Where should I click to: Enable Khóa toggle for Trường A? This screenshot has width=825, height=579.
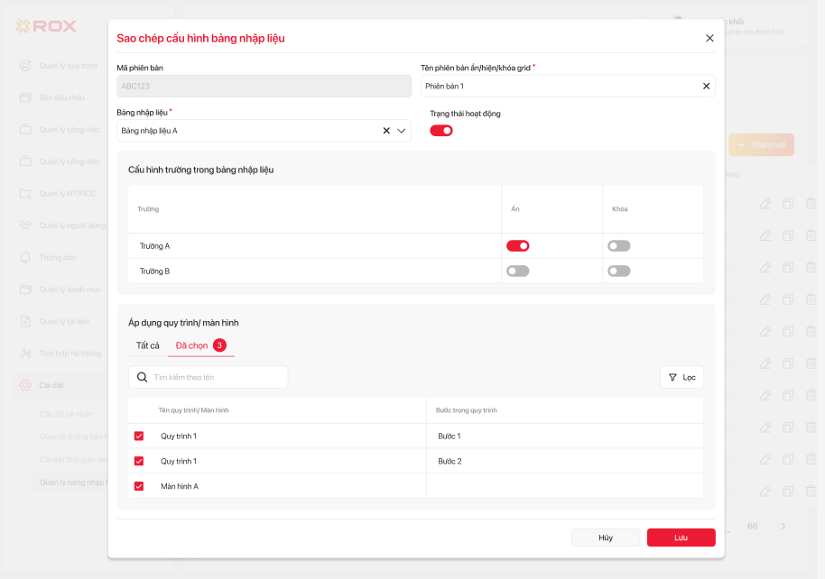tap(618, 245)
